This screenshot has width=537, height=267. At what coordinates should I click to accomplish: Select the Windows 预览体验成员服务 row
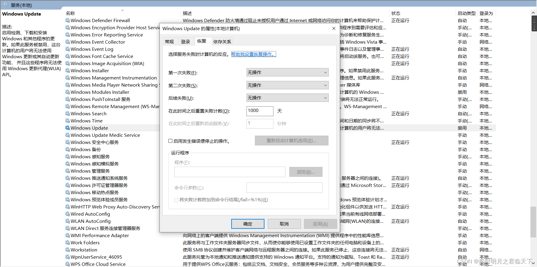[112, 200]
